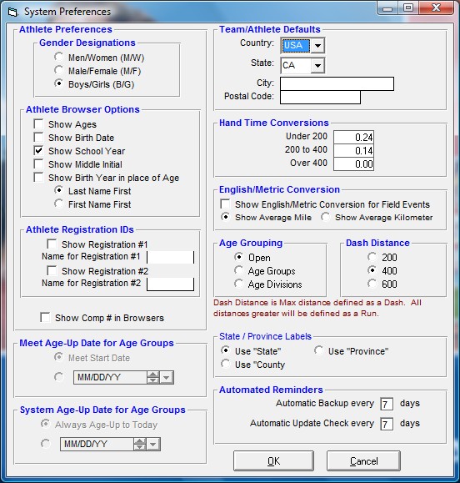Select Age Groups option
The image size is (460, 483).
[238, 270]
